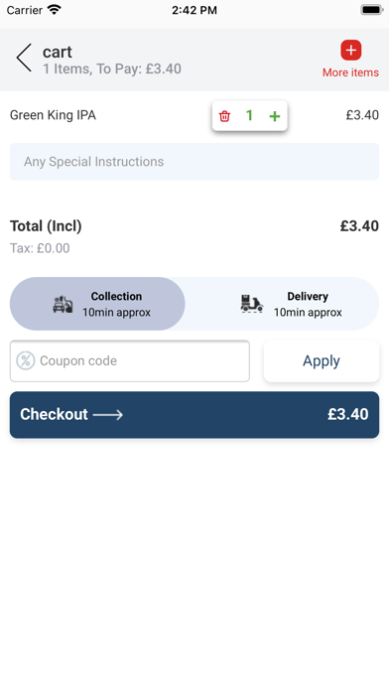Tap the Checkout button
The image size is (389, 691).
(x=194, y=415)
